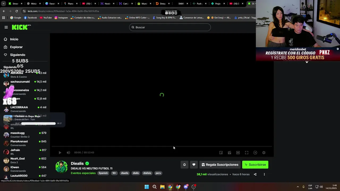Open Windows taskbar search

(x=154, y=187)
